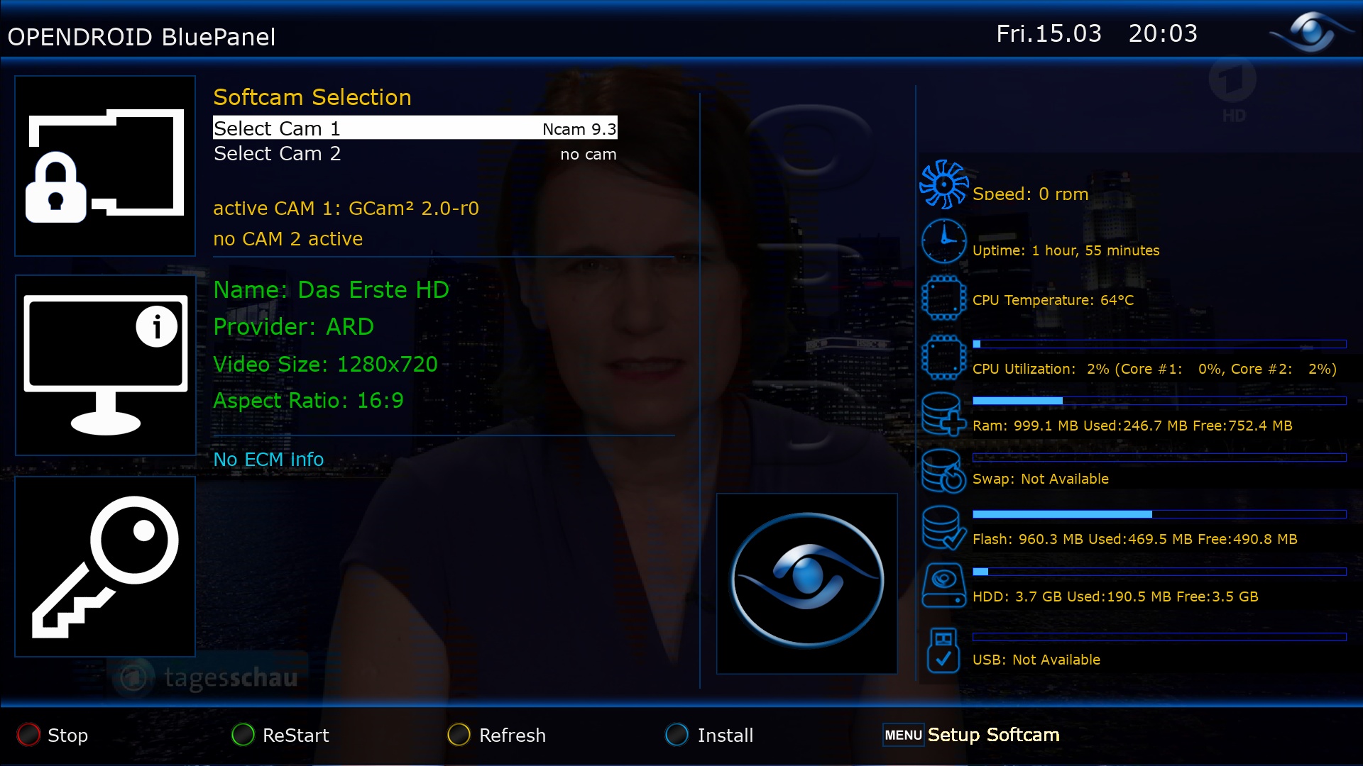
Task: Click the Ram usage progress bar
Action: [x=1159, y=401]
